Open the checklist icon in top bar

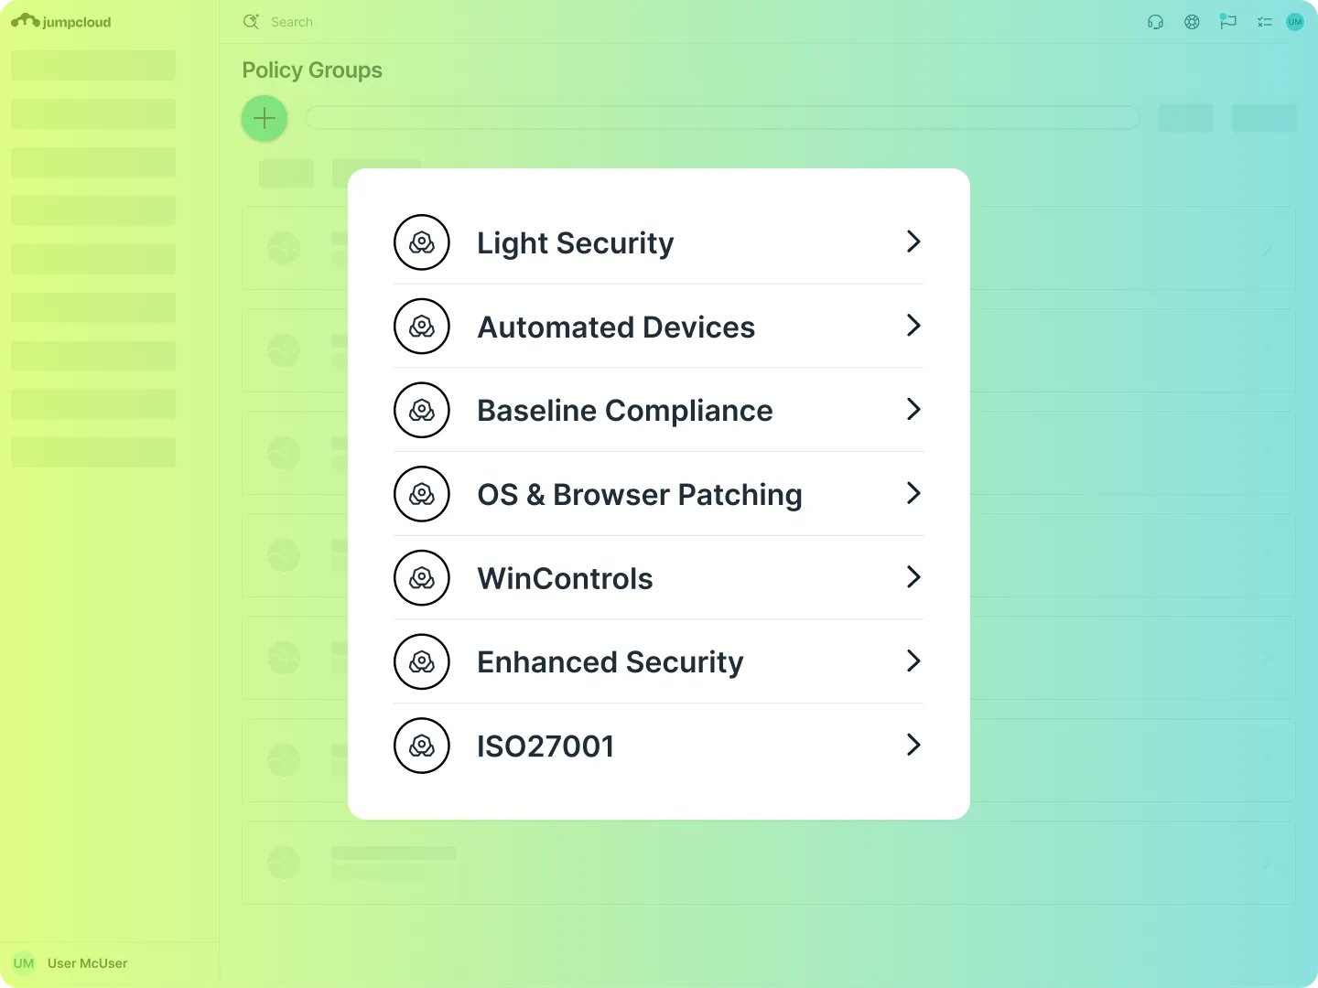1265,22
